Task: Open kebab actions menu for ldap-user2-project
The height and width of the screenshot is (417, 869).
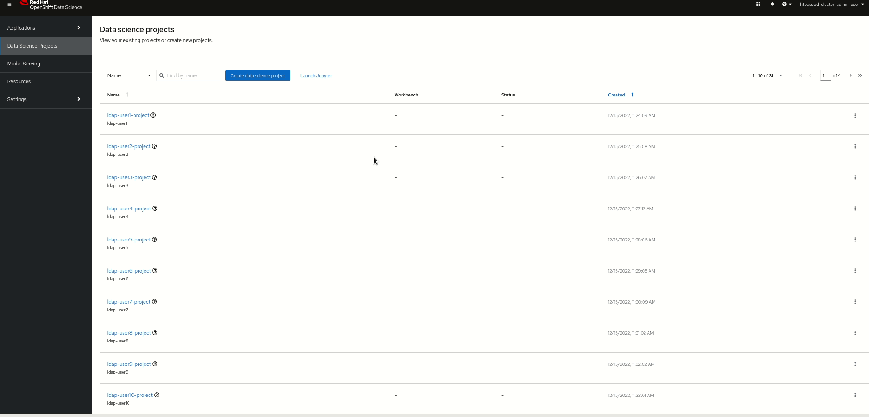Action: pyautogui.click(x=855, y=147)
